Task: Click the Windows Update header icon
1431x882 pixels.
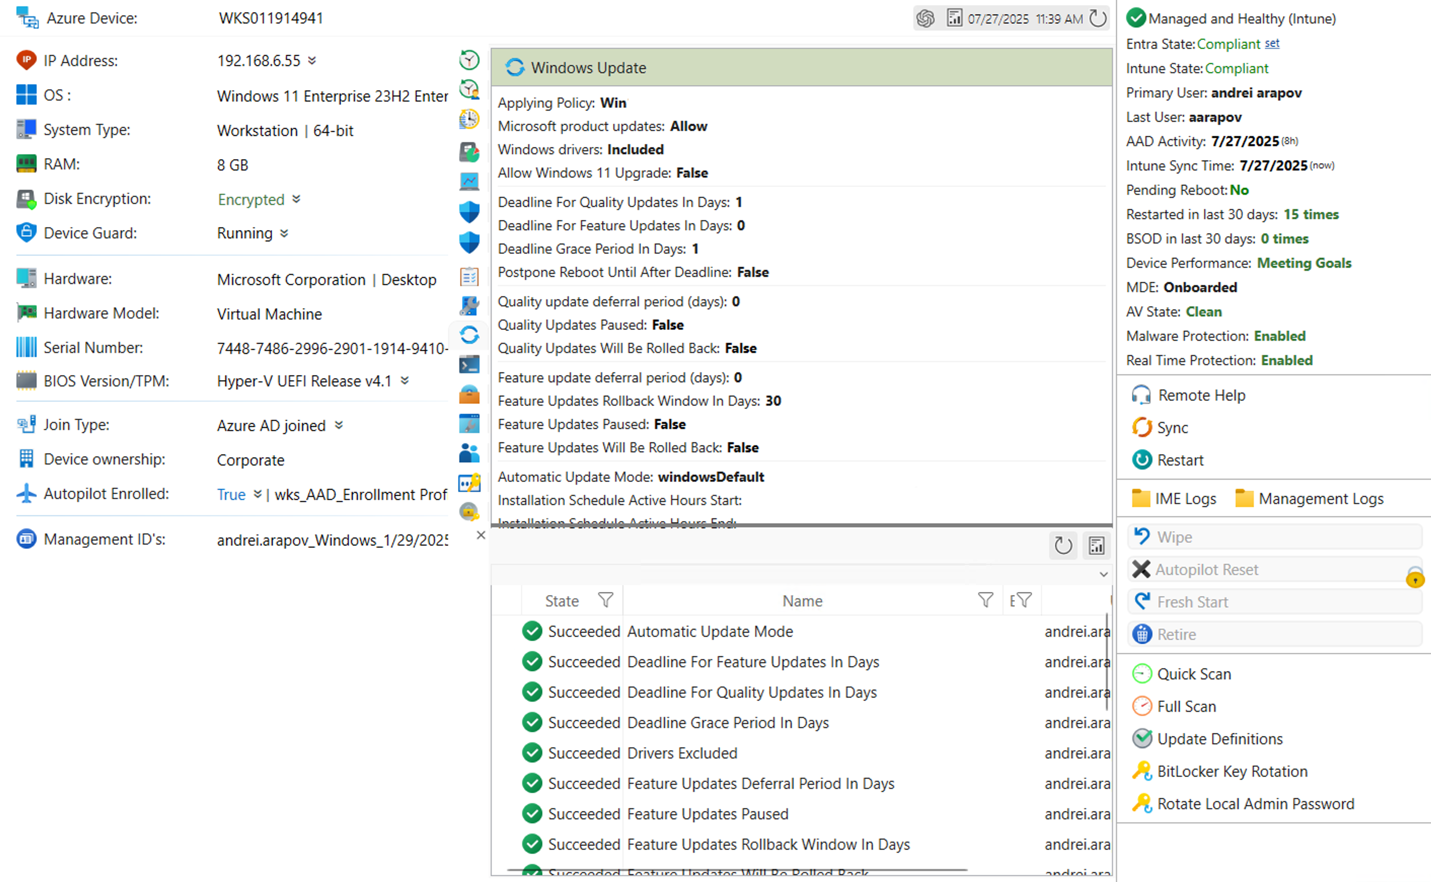Action: click(514, 68)
